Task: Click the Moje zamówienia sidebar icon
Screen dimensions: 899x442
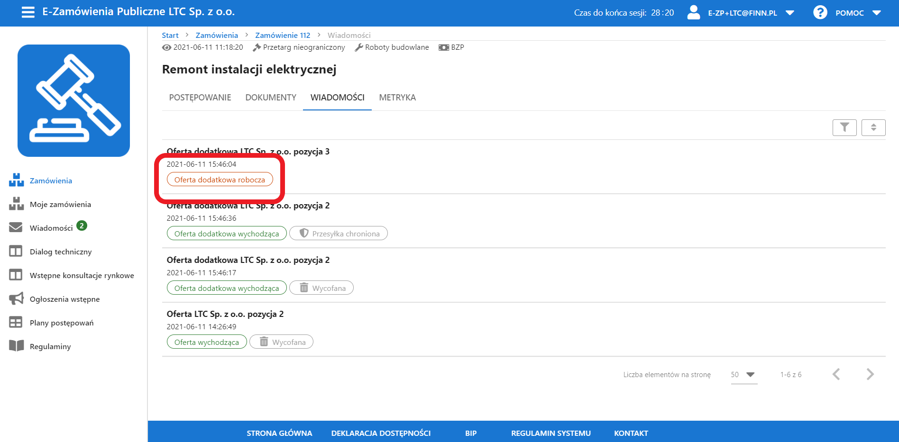Action: point(16,204)
